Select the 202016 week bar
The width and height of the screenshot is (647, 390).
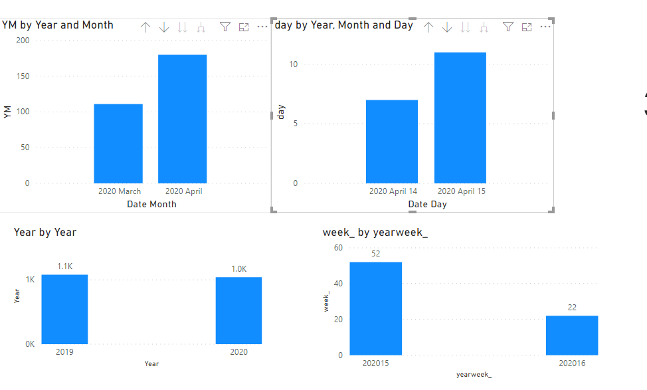point(572,336)
